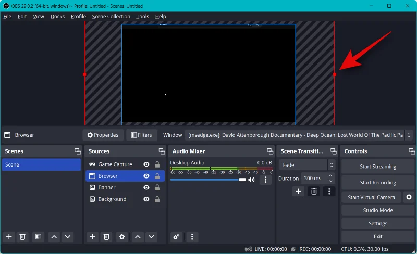Open transition properties three-dot menu
Screen dimensions: 417x254
coord(329,192)
